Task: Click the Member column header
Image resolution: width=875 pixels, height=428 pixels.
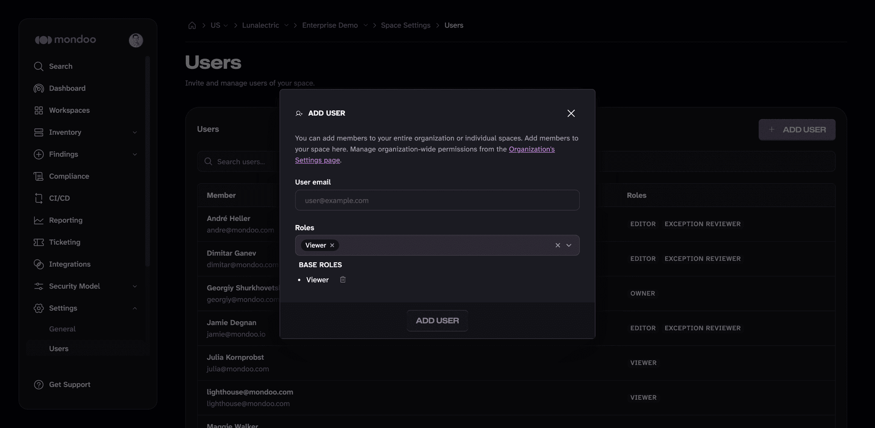Action: click(x=221, y=195)
